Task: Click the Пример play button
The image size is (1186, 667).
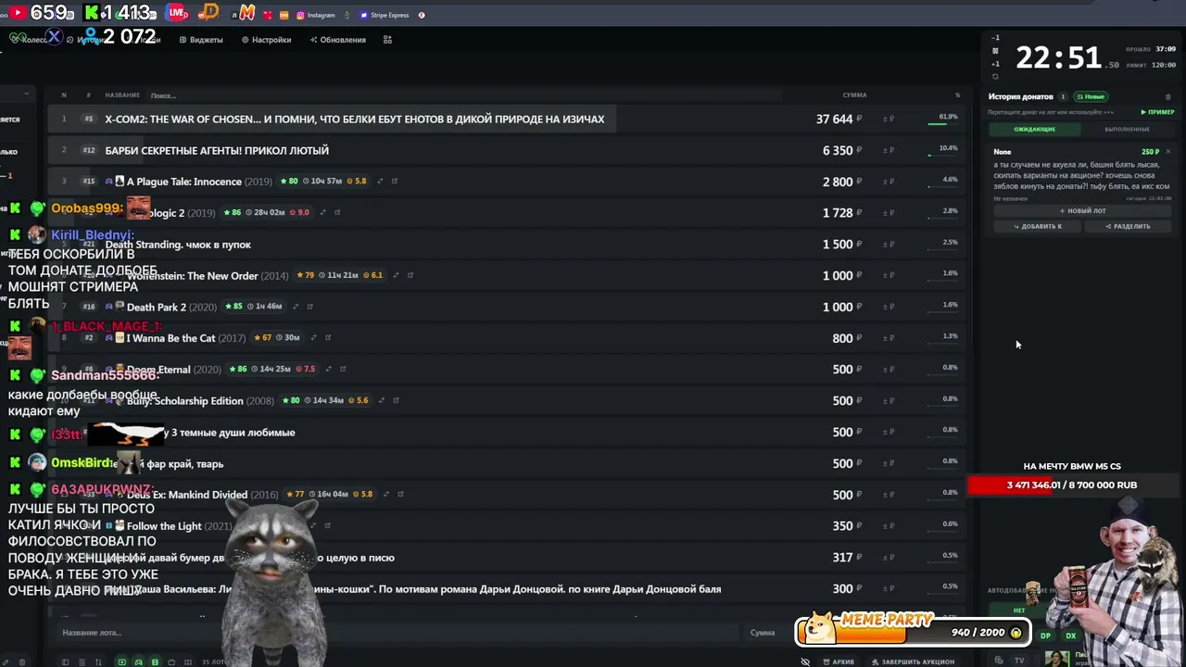Action: [x=1157, y=112]
